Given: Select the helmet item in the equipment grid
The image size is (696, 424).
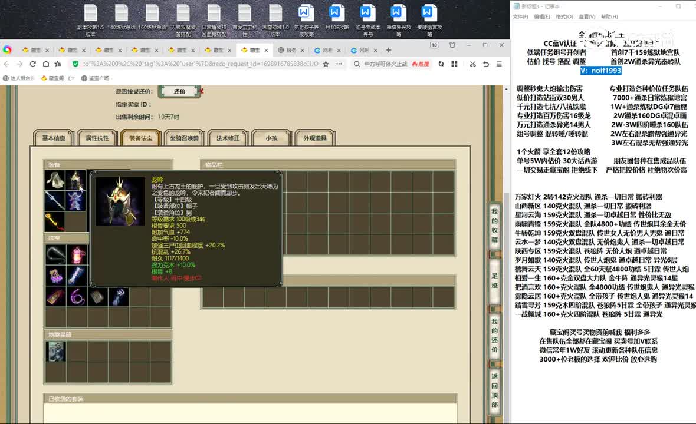Looking at the screenshot, I should pyautogui.click(x=76, y=180).
